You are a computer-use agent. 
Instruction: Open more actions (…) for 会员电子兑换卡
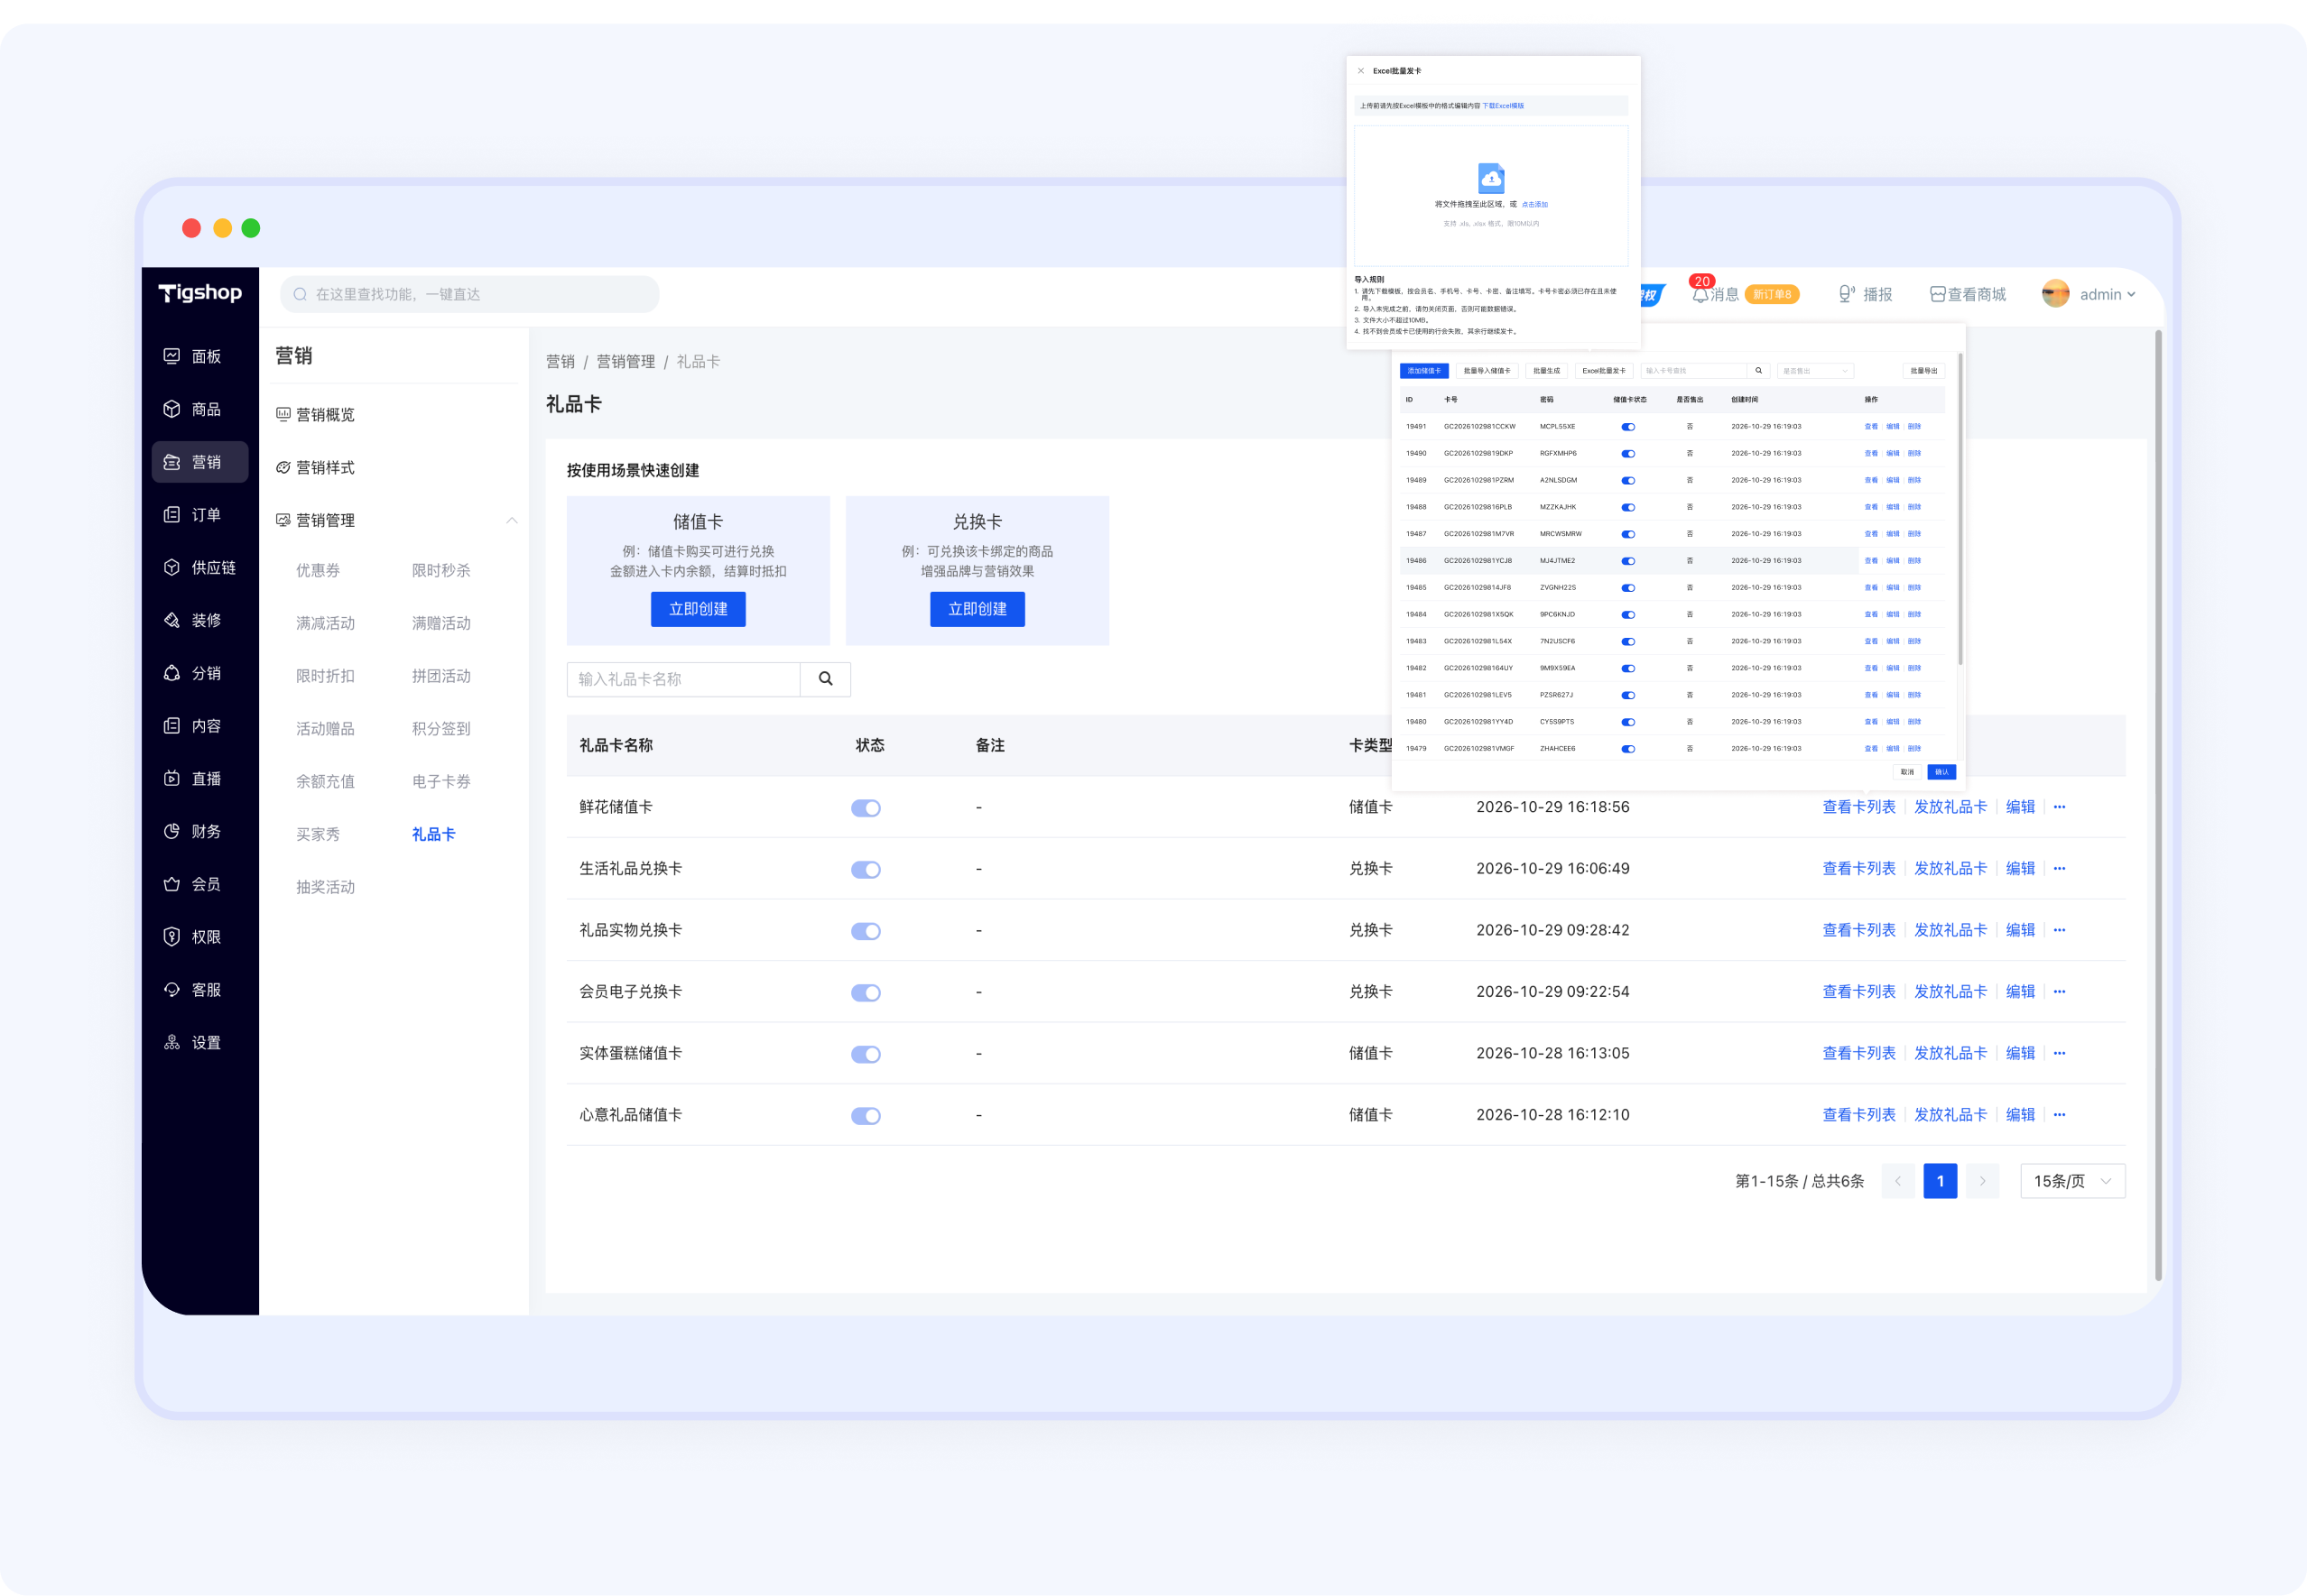(2059, 992)
